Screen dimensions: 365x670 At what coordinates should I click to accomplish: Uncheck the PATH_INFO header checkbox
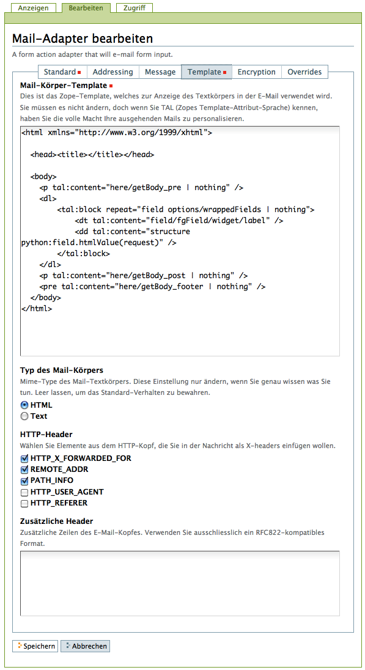pyautogui.click(x=24, y=481)
